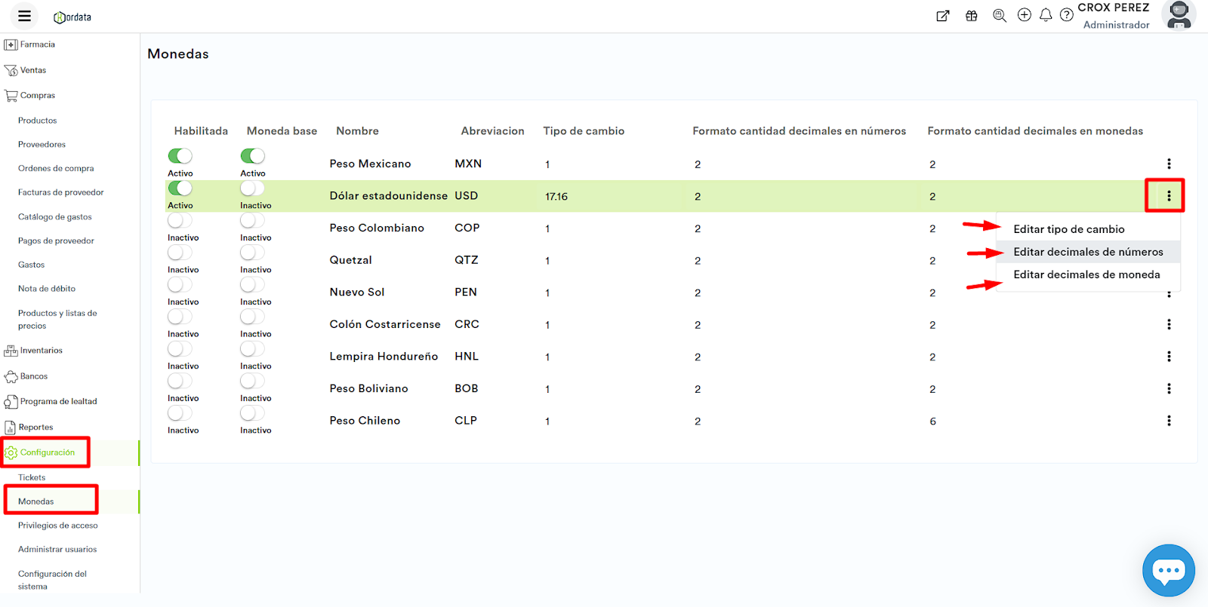Screen dimensions: 1208x607
Task: Select Editar tipo de cambio option
Action: click(1068, 229)
